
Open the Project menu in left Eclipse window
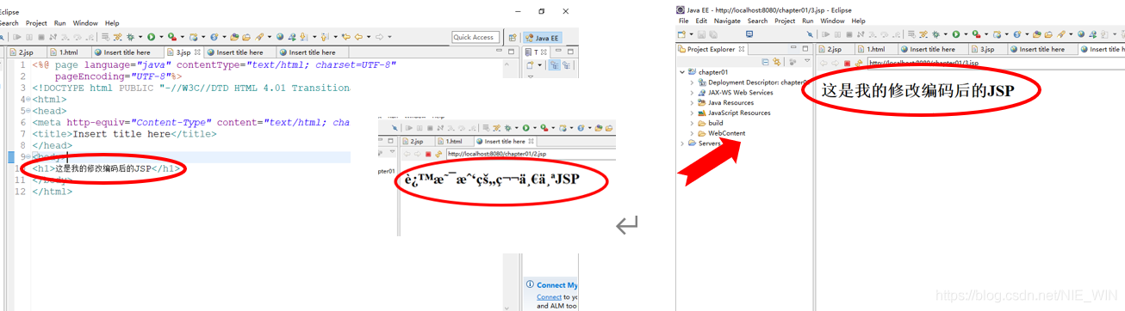pos(36,23)
